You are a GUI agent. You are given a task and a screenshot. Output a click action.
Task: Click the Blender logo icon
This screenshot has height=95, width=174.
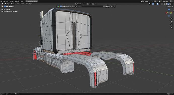click(1, 1)
